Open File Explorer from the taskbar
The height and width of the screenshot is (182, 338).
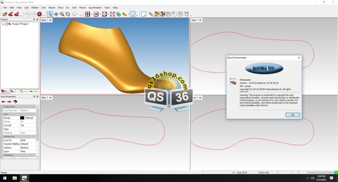15,178
